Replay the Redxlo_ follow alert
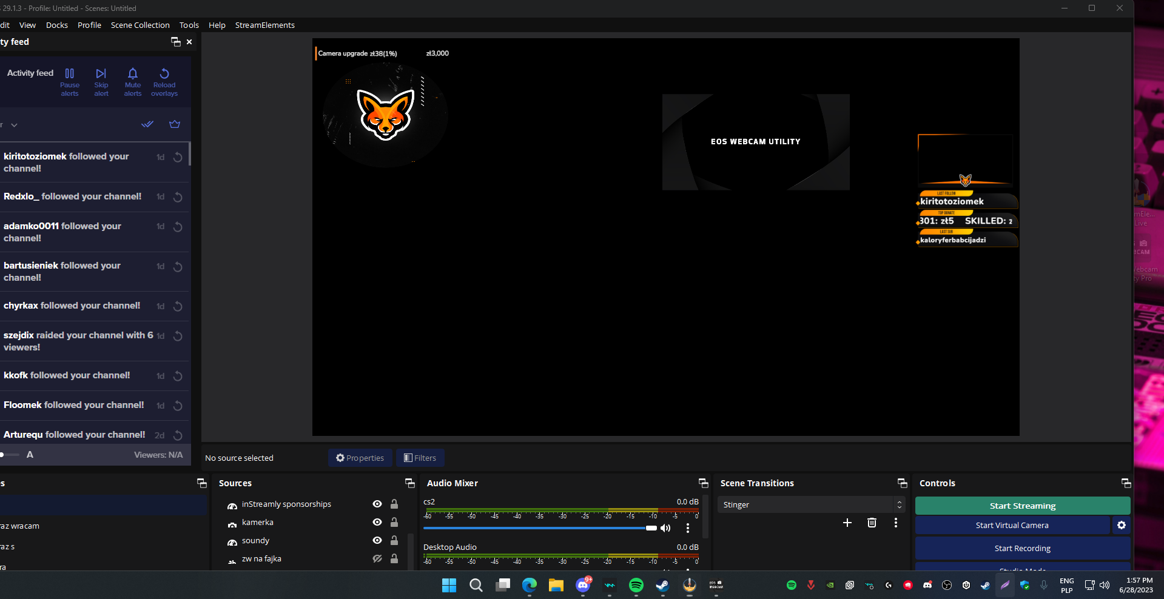Image resolution: width=1164 pixels, height=599 pixels. (x=178, y=197)
